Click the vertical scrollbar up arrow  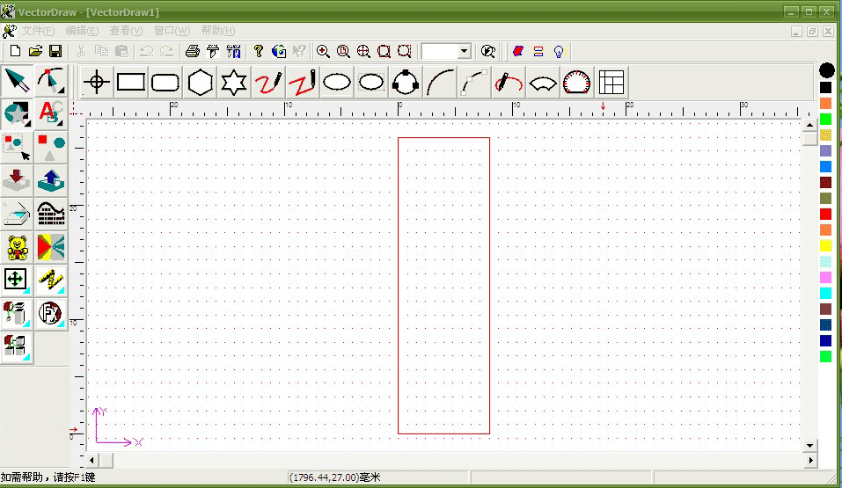point(809,125)
